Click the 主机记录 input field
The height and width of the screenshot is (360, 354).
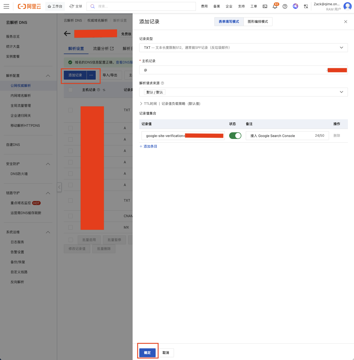pyautogui.click(x=233, y=70)
